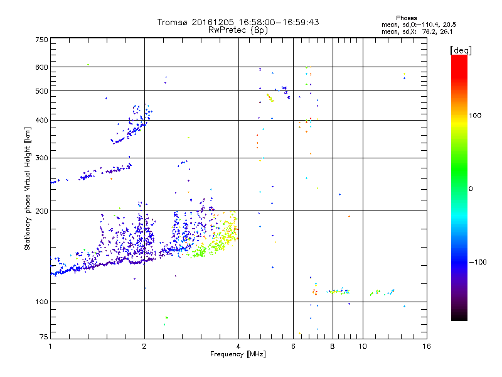The image size is (502, 377).
Task: Click the 'RwPretec (8p)' subtitle
Action: coord(238,30)
